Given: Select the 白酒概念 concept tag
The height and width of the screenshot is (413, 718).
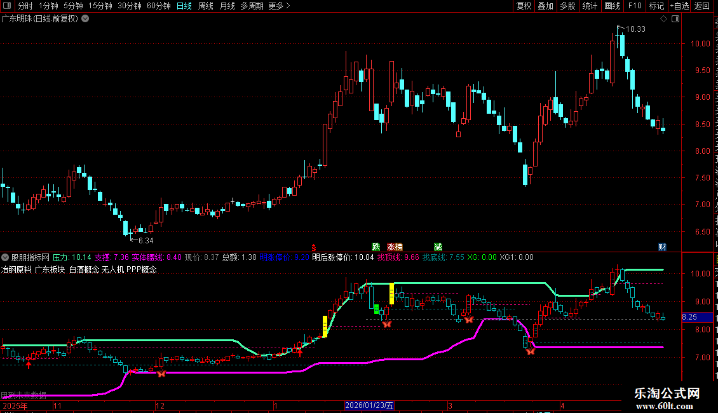Looking at the screenshot, I should click(85, 269).
